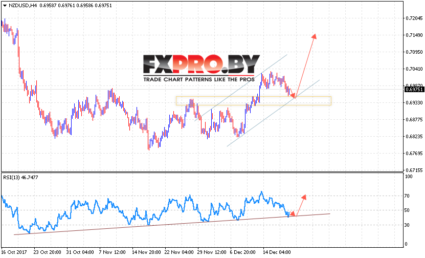Image resolution: width=425 pixels, height=258 pixels.
Task: Click RSI scale value 70
Action: 407,196
